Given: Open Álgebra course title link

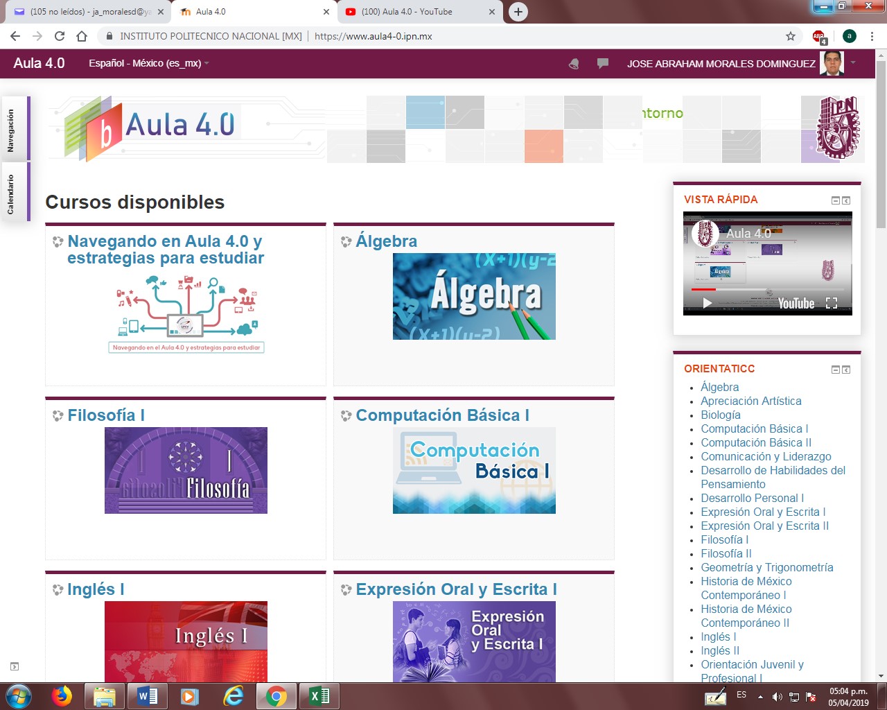Looking at the screenshot, I should [387, 241].
